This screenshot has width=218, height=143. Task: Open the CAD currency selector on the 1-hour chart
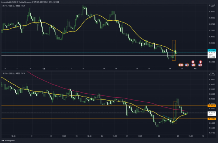click(212, 73)
